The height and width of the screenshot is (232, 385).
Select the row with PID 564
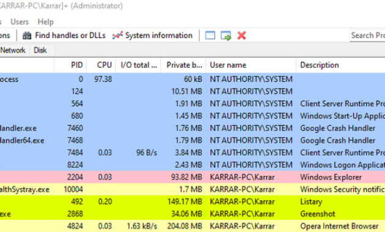pos(193,104)
